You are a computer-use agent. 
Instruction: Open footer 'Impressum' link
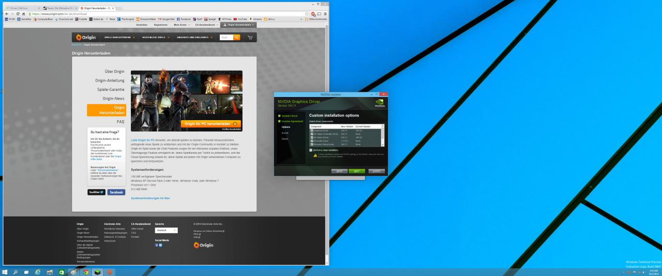pos(110,241)
